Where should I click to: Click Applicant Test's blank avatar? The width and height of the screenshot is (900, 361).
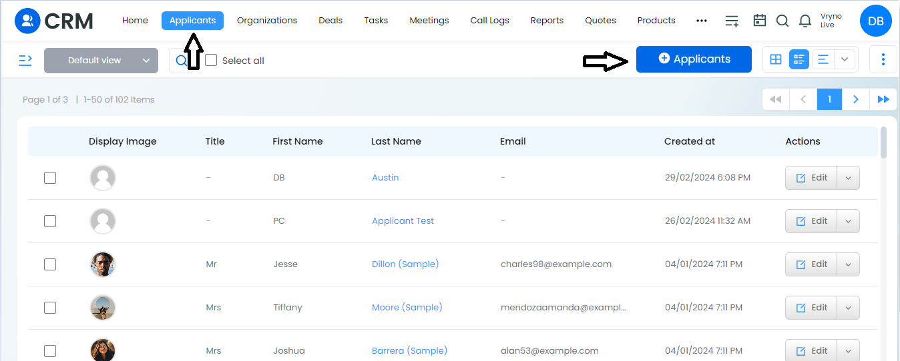(103, 221)
